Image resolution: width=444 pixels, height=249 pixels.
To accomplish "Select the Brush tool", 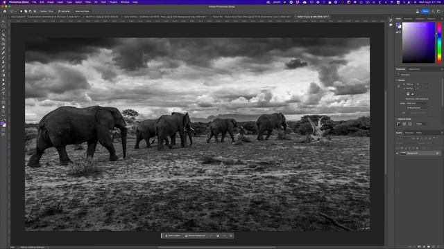I will (x=3, y=57).
